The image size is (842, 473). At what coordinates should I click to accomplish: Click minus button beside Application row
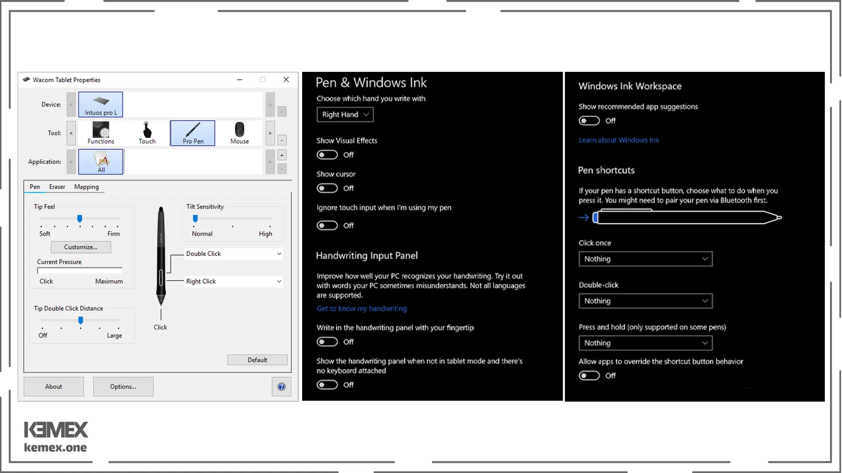click(x=282, y=169)
